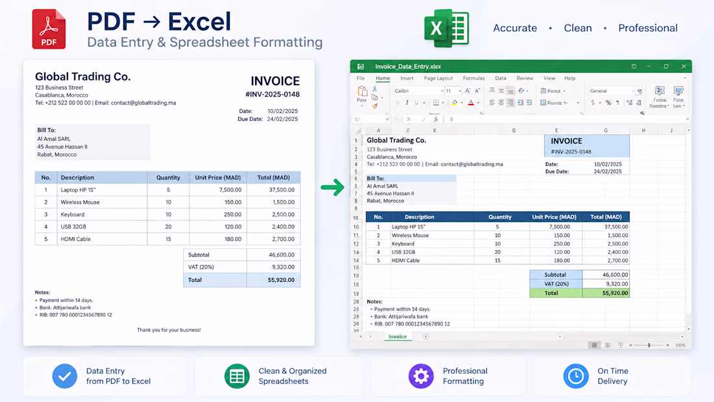This screenshot has width=714, height=402.
Task: Select column H header
Action: tap(643, 131)
